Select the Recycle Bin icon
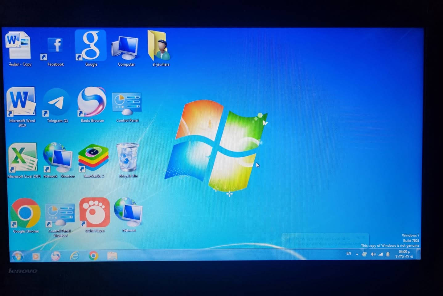Viewport: 443px width, 296px height. [128, 158]
